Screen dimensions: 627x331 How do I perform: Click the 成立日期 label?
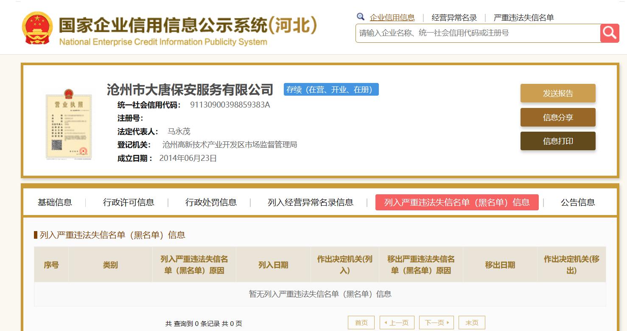click(x=135, y=158)
